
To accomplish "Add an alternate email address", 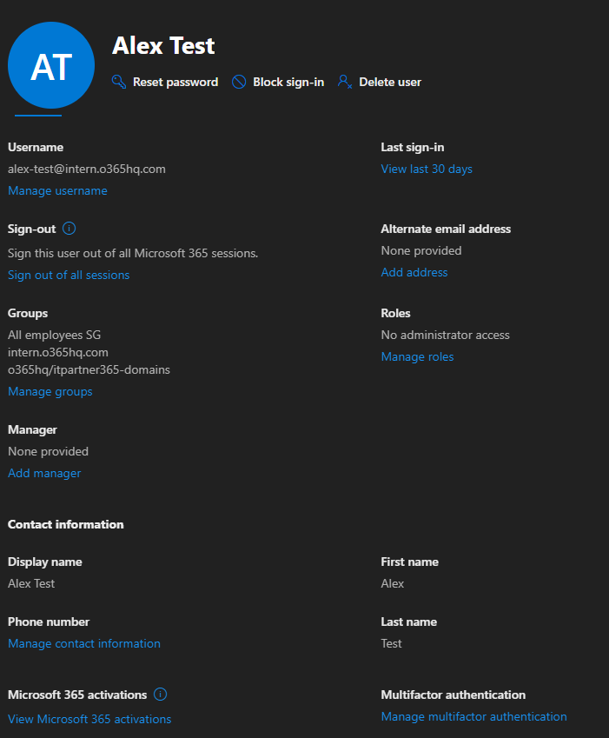I will pyautogui.click(x=414, y=272).
